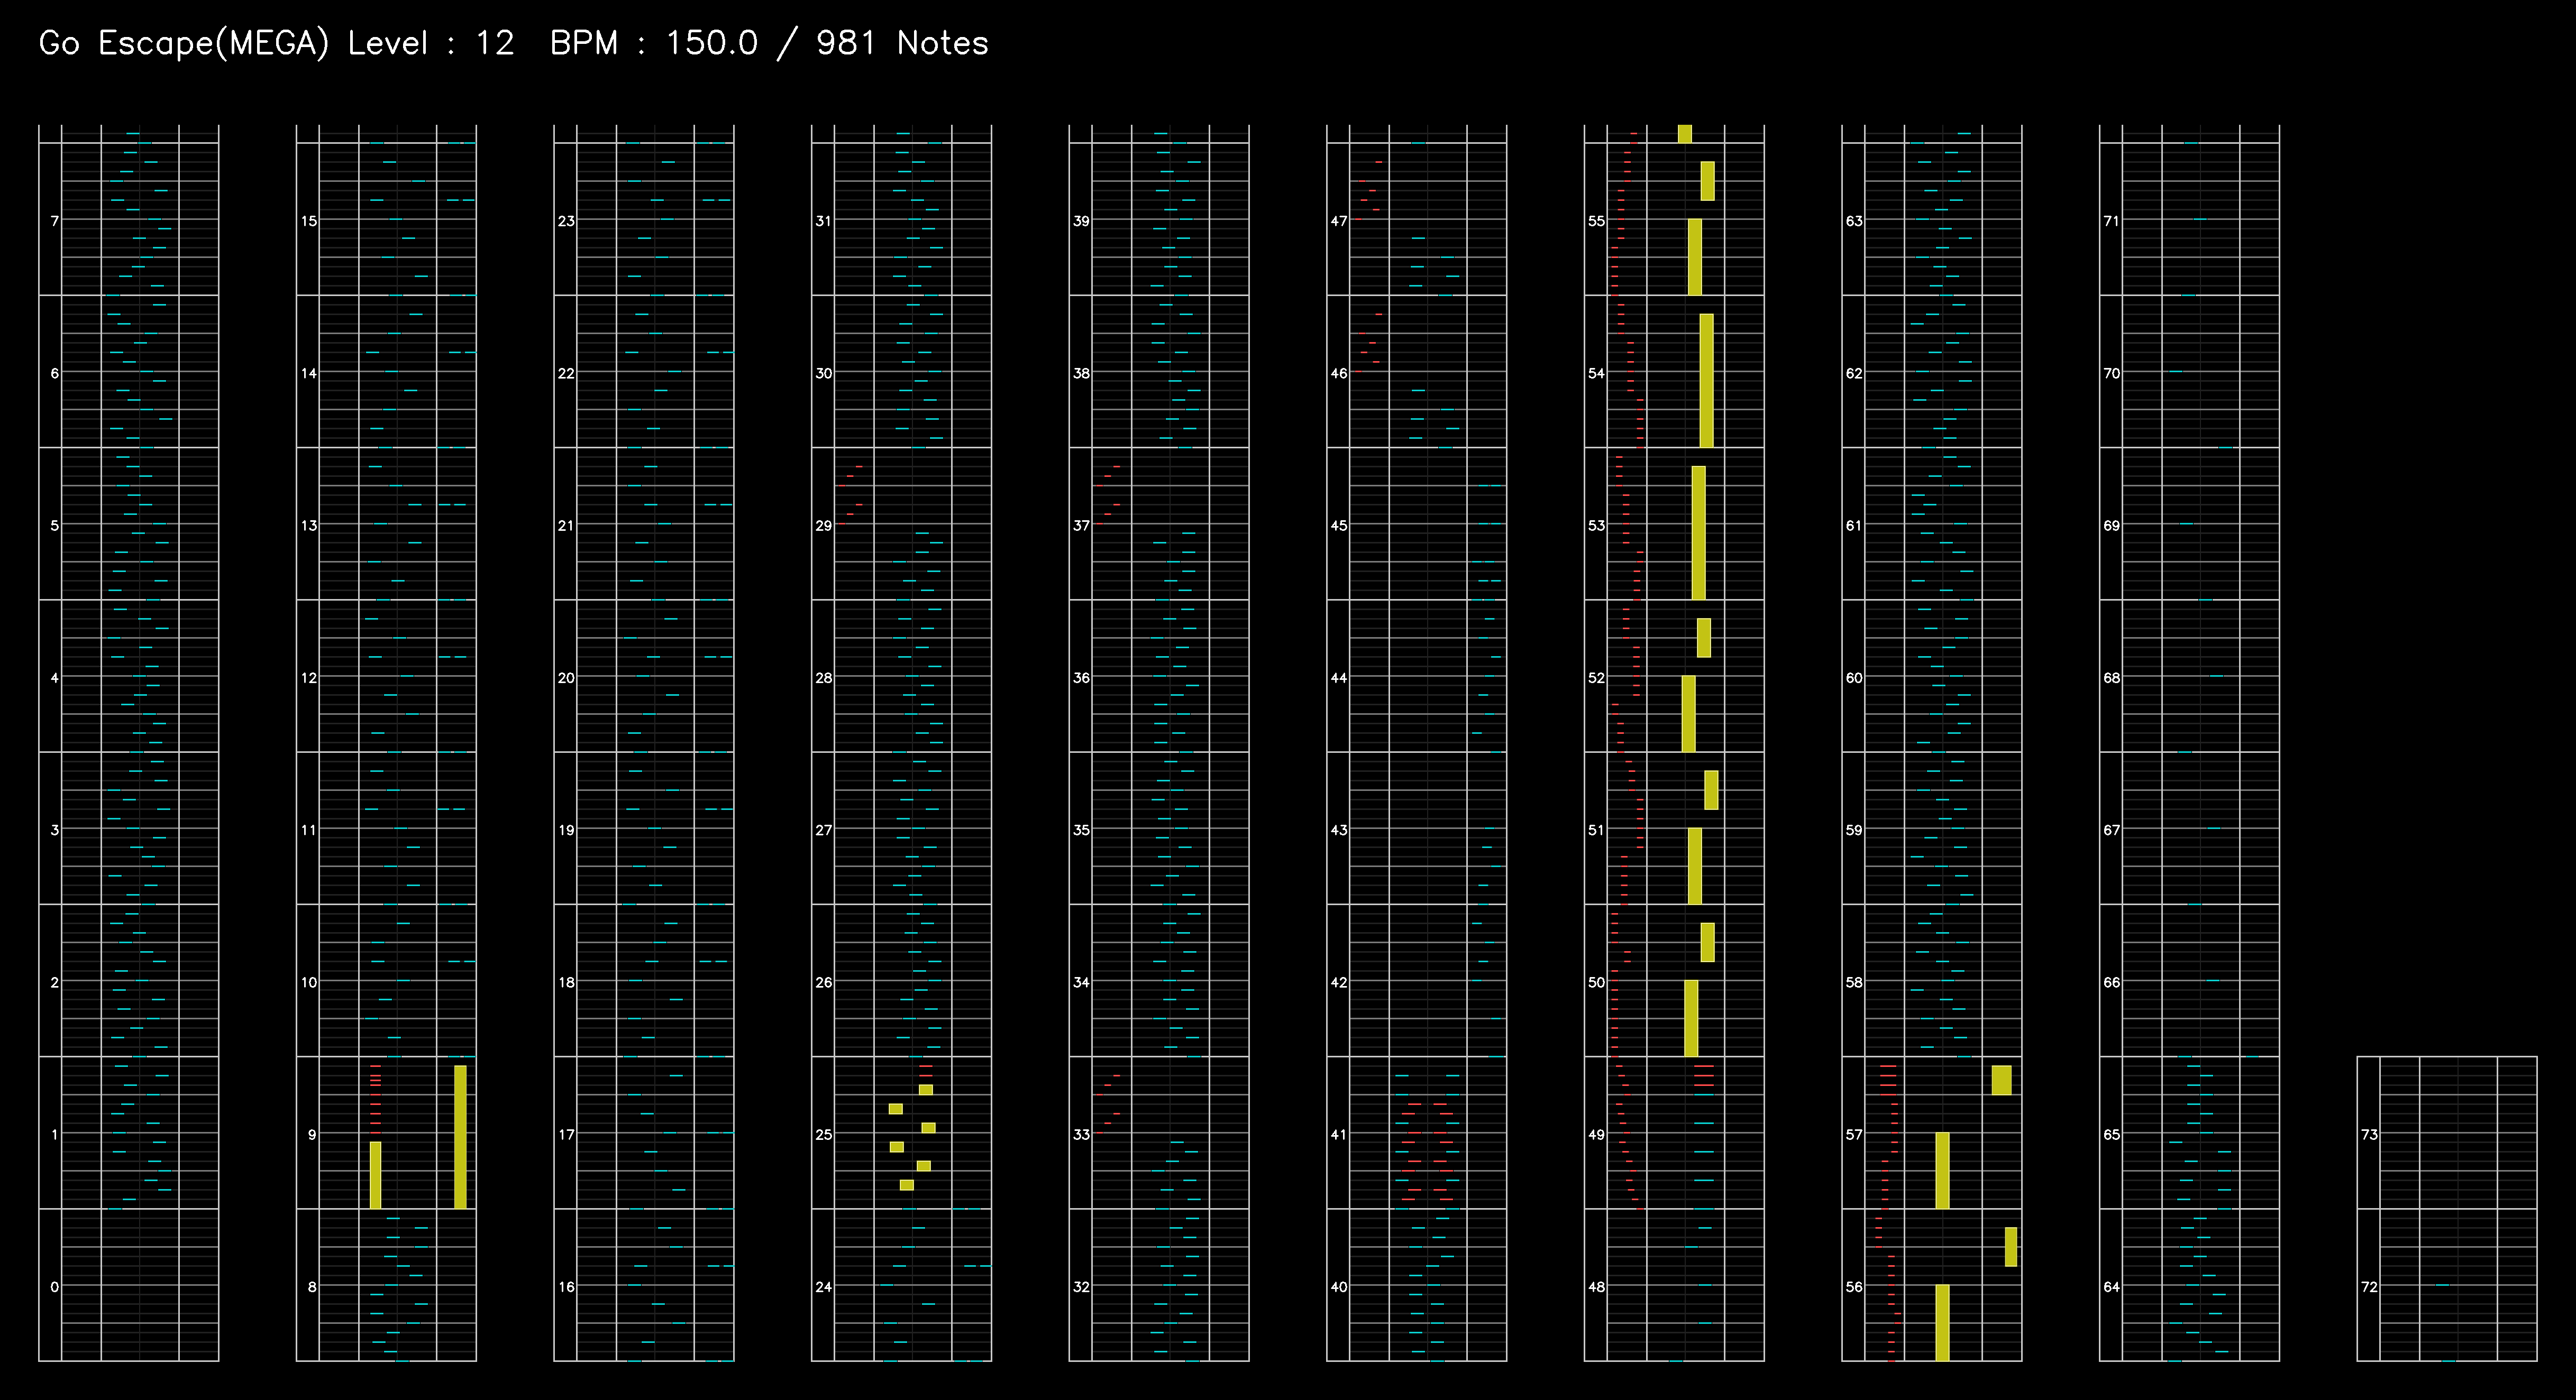Select measure number 57 label
Image resolution: width=2576 pixels, height=1400 pixels.
click(x=1854, y=1134)
